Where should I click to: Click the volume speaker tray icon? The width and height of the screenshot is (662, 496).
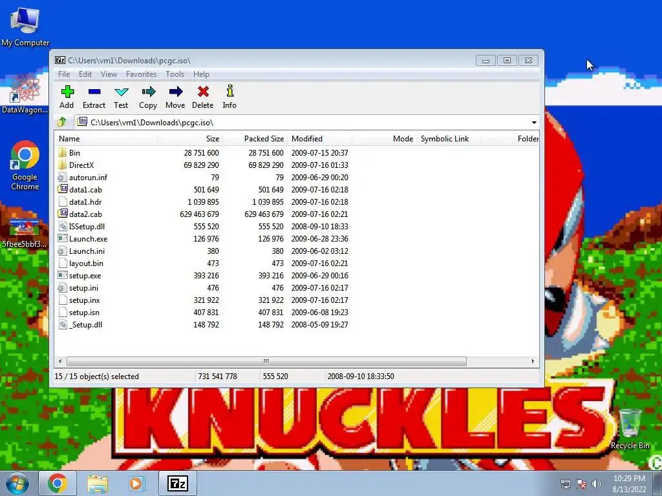pyautogui.click(x=596, y=484)
